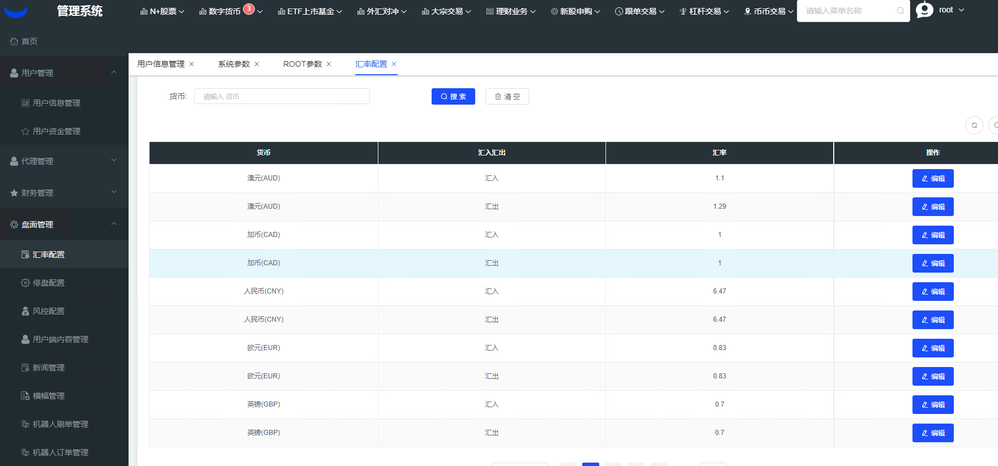Click the refresh icon above the table
Image resolution: width=998 pixels, height=466 pixels.
tap(974, 126)
